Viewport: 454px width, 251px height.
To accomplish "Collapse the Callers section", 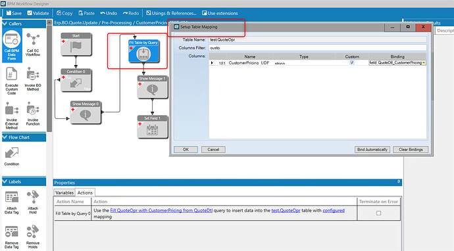I will click(5, 24).
